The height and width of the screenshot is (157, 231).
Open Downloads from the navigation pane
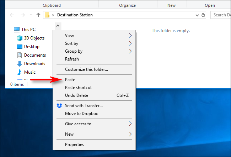click(34, 64)
